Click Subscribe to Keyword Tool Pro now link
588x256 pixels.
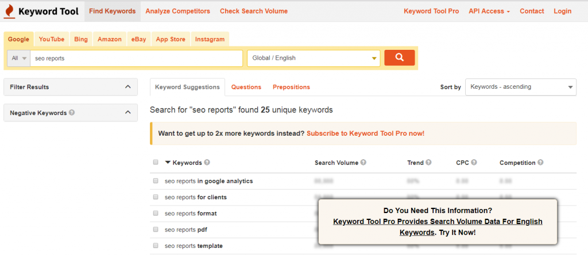pyautogui.click(x=366, y=133)
